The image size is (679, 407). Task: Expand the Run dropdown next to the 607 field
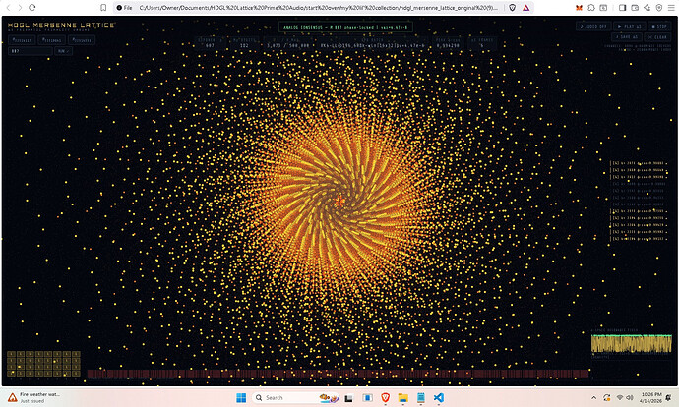tap(58, 51)
